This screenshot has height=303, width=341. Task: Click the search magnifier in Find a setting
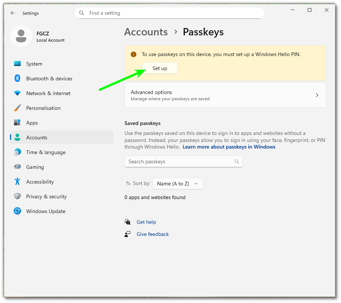tap(82, 13)
